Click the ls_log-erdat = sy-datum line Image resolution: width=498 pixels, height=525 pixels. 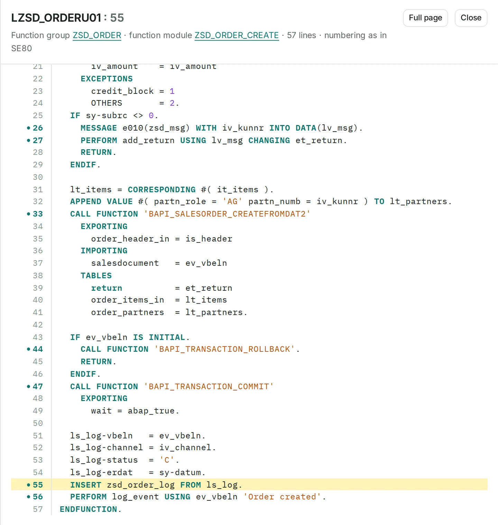(x=138, y=472)
